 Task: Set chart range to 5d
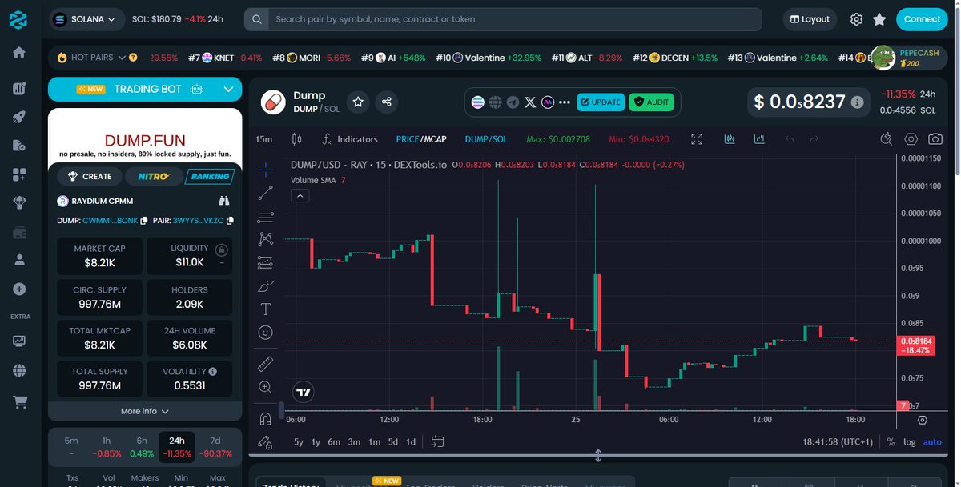[393, 441]
